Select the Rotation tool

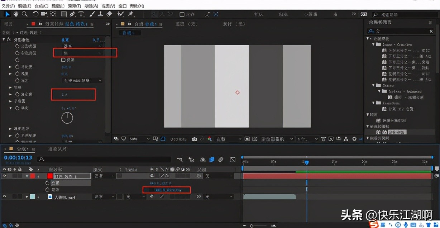35,14
